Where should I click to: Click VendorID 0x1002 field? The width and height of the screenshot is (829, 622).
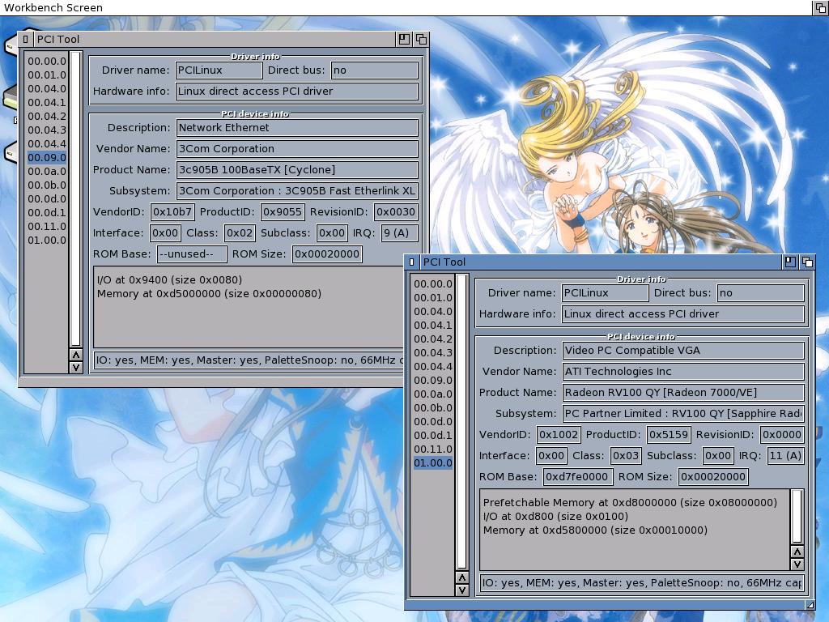pos(559,435)
